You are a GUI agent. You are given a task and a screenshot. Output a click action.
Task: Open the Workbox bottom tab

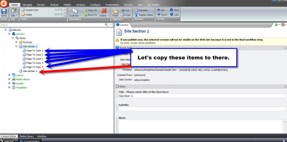tap(42, 136)
